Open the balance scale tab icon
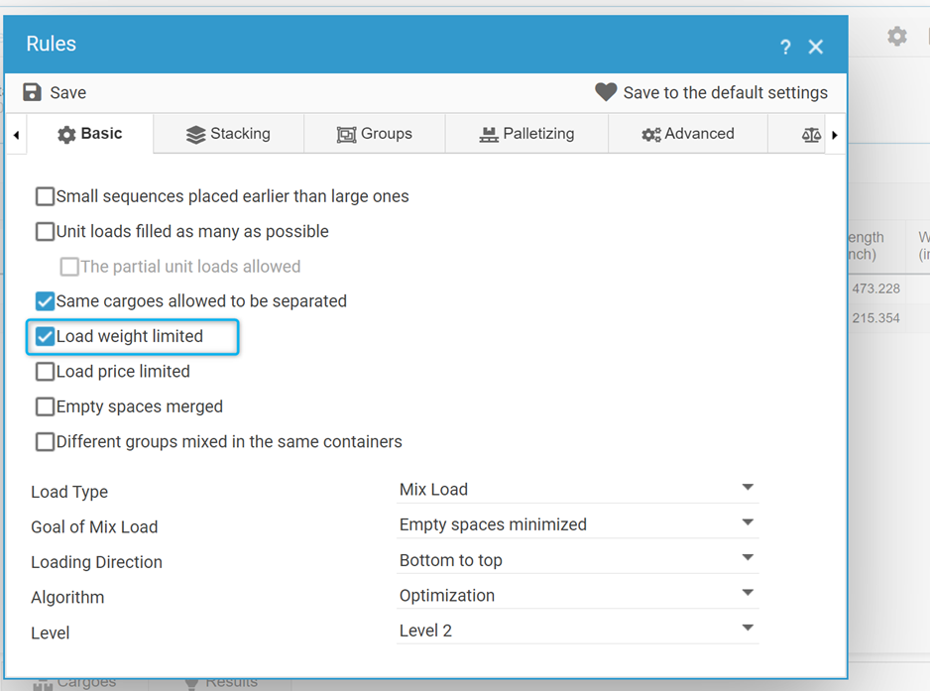 pos(811,135)
